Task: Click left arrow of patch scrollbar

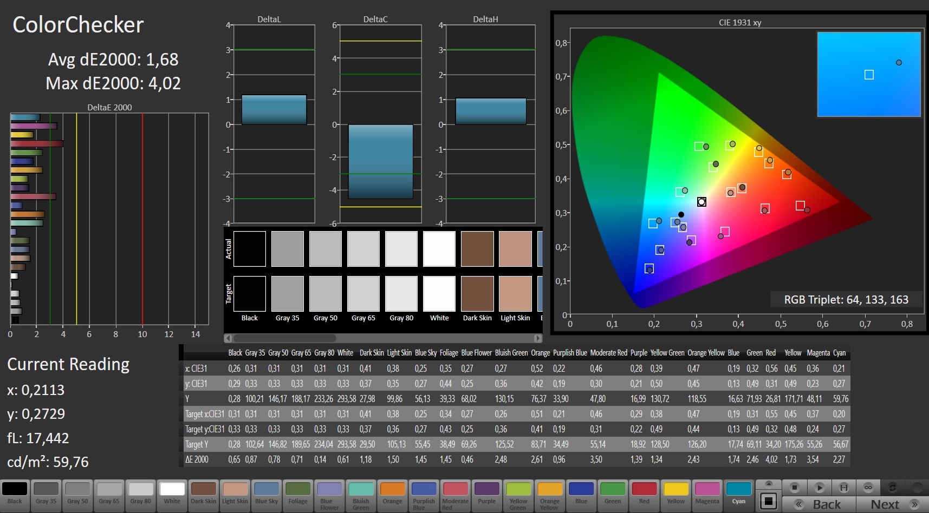Action: pos(228,338)
